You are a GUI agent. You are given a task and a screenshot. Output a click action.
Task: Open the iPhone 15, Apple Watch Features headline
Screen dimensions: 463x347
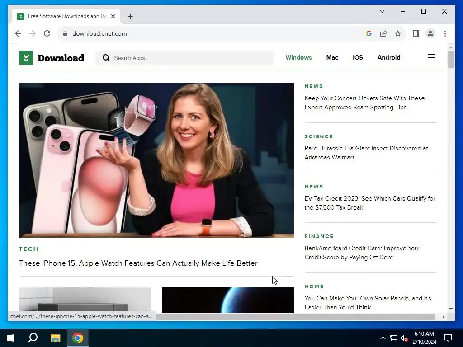point(138,263)
